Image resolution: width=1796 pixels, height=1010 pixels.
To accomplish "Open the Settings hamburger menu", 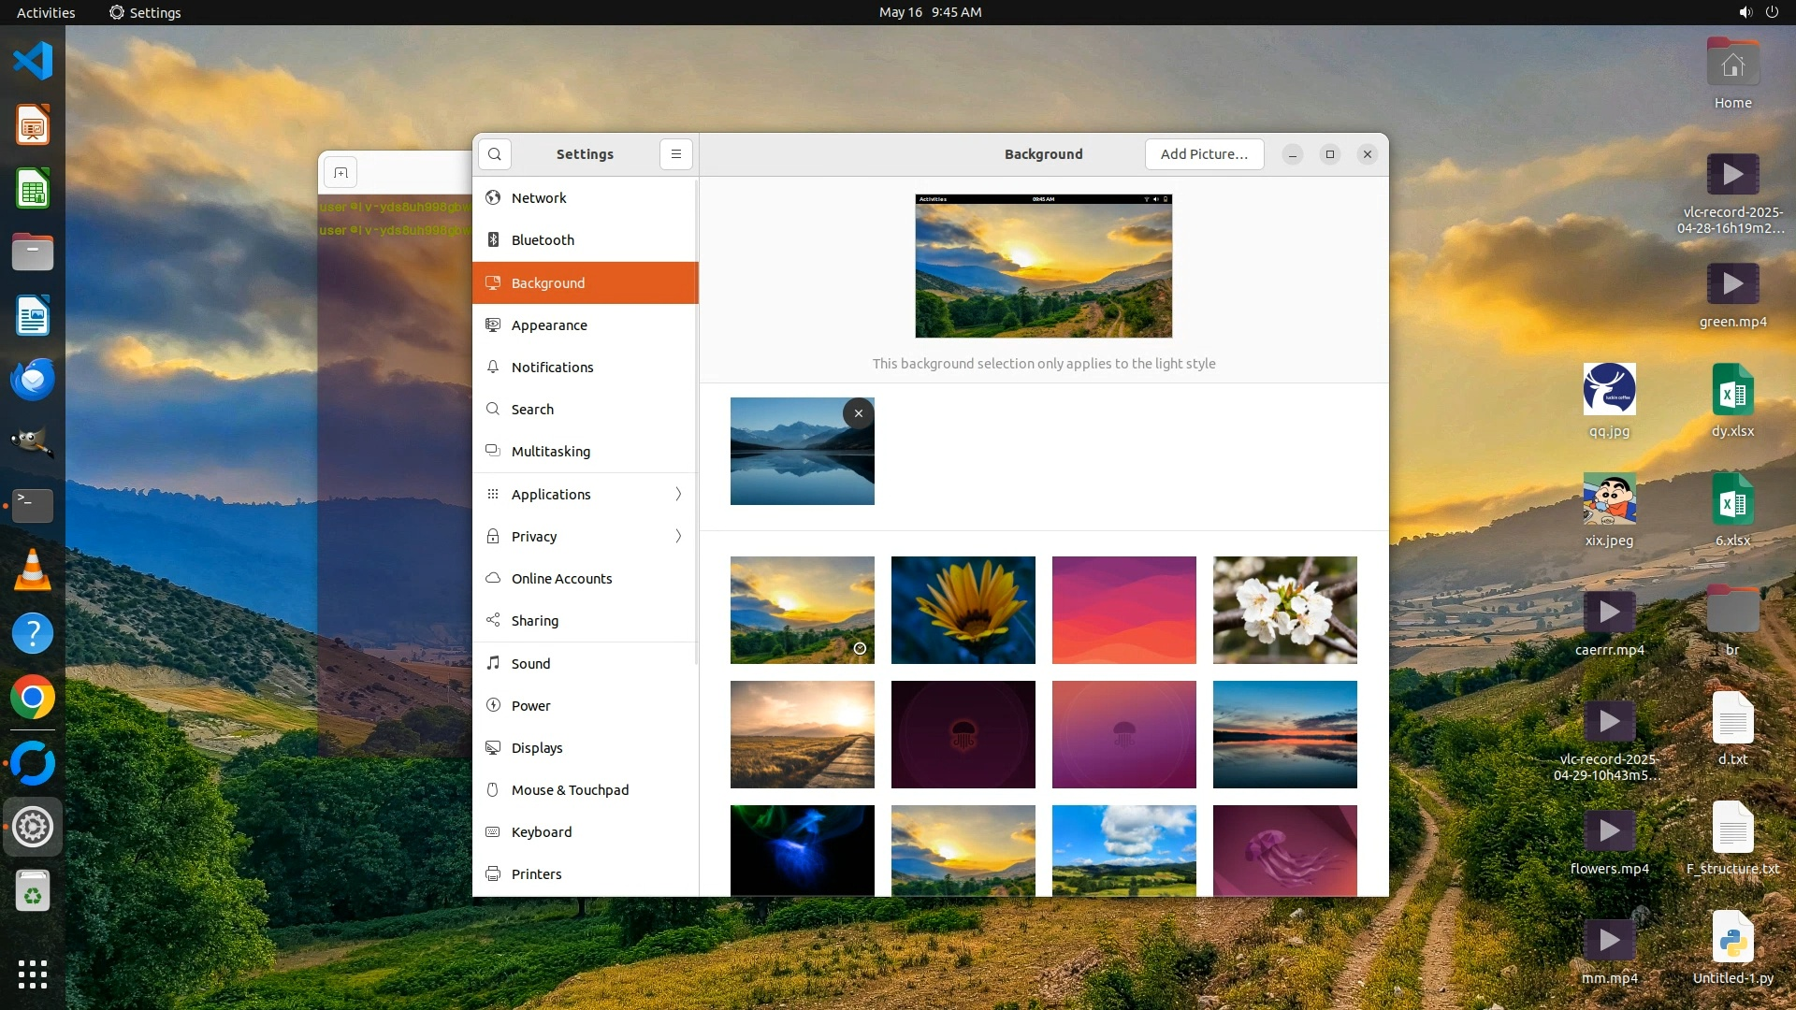I will click(675, 154).
